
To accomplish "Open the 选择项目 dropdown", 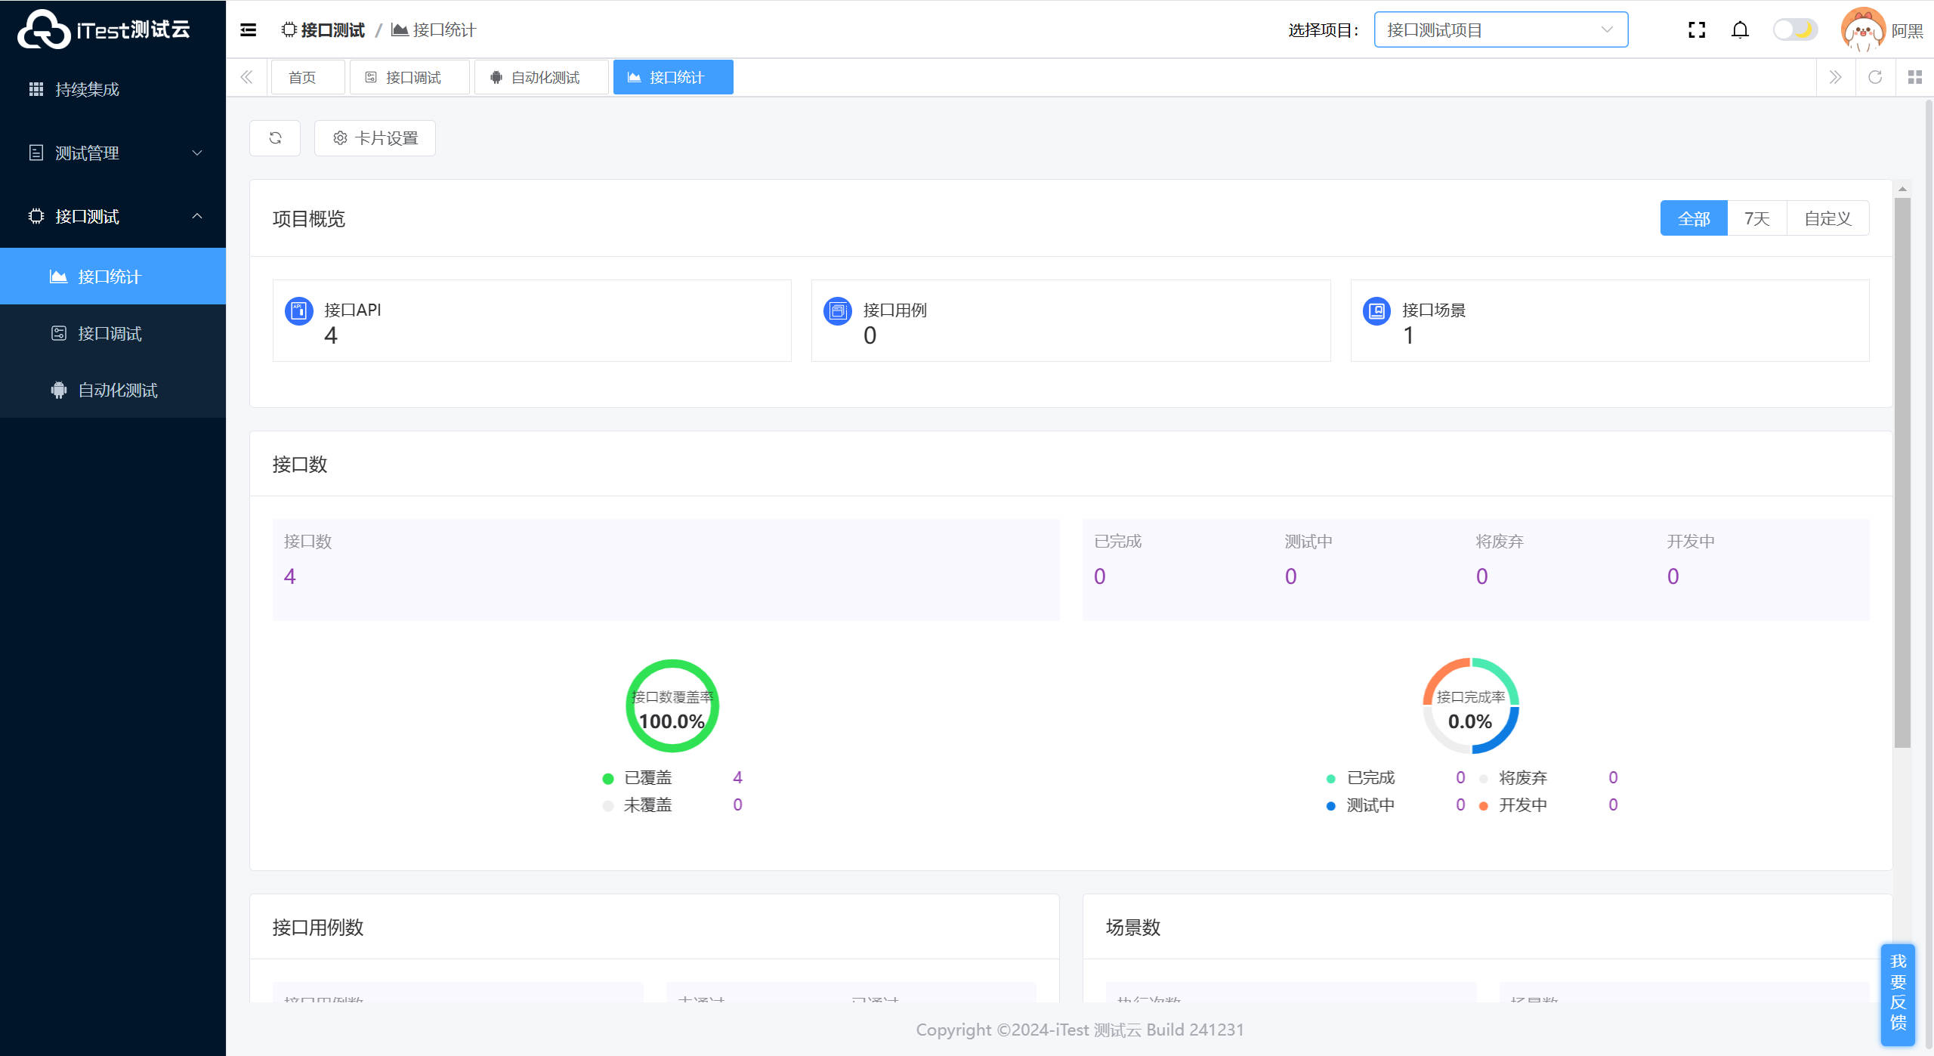I will tap(1500, 30).
